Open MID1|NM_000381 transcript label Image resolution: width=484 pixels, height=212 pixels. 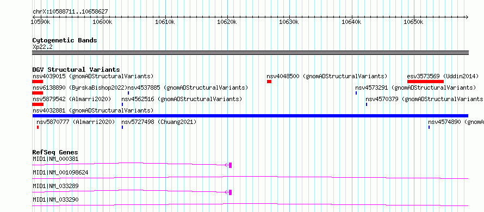click(55, 159)
